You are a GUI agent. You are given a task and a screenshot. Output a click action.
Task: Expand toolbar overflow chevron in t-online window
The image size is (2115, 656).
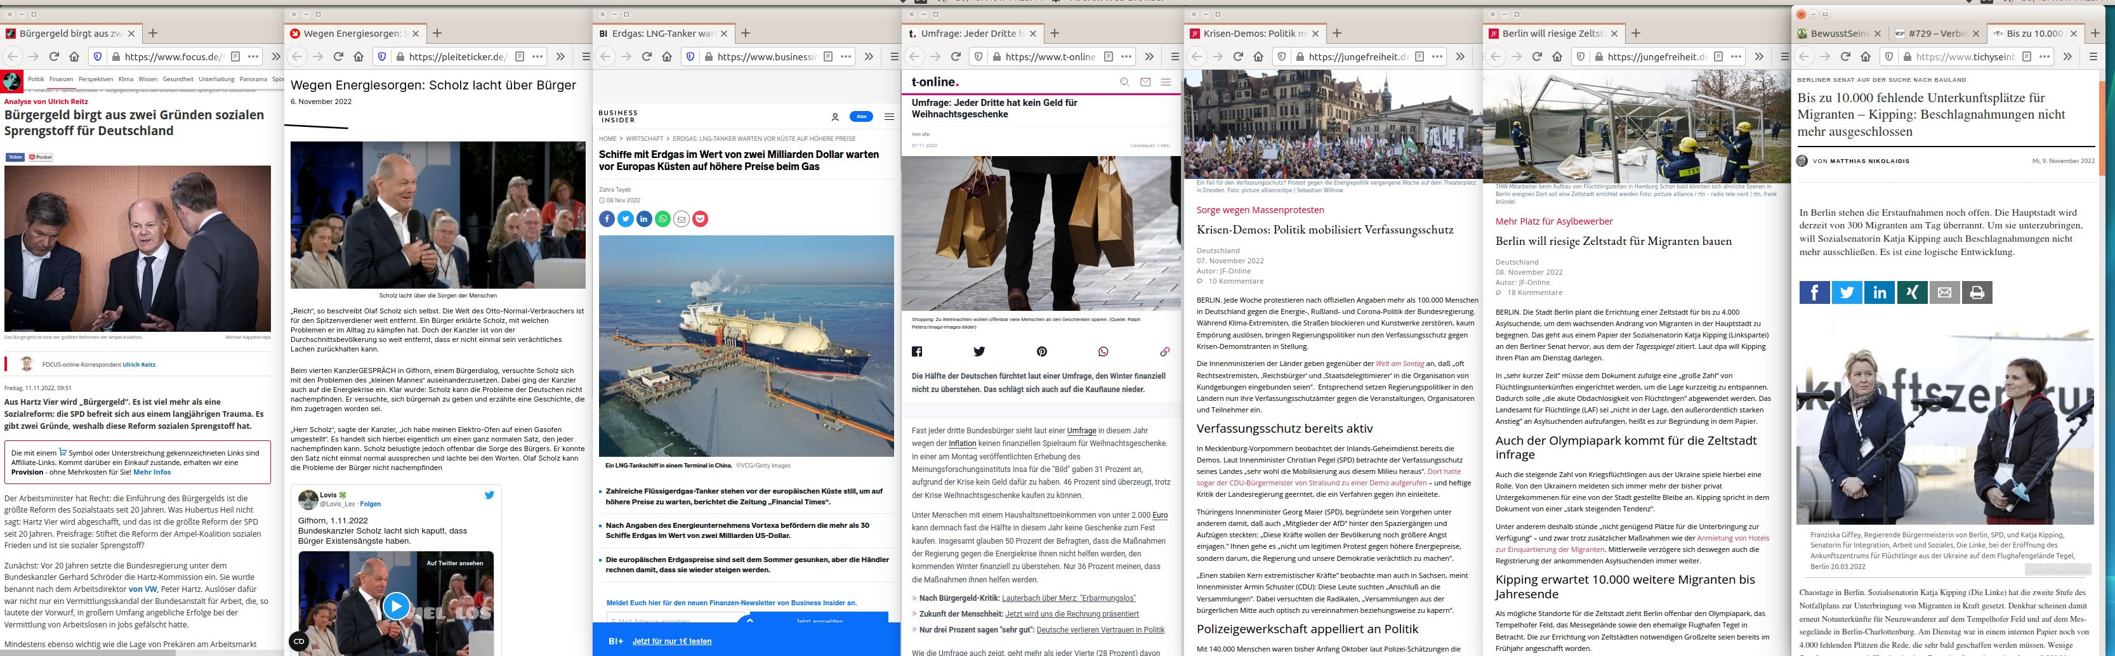click(1149, 56)
